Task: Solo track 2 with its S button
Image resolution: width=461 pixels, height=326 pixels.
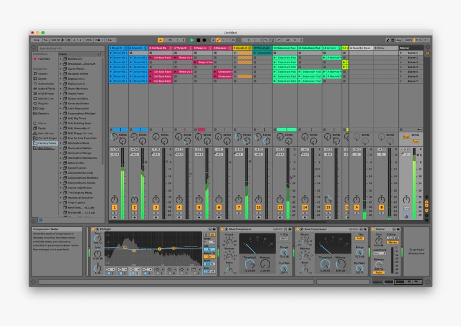Action: pyautogui.click(x=135, y=213)
